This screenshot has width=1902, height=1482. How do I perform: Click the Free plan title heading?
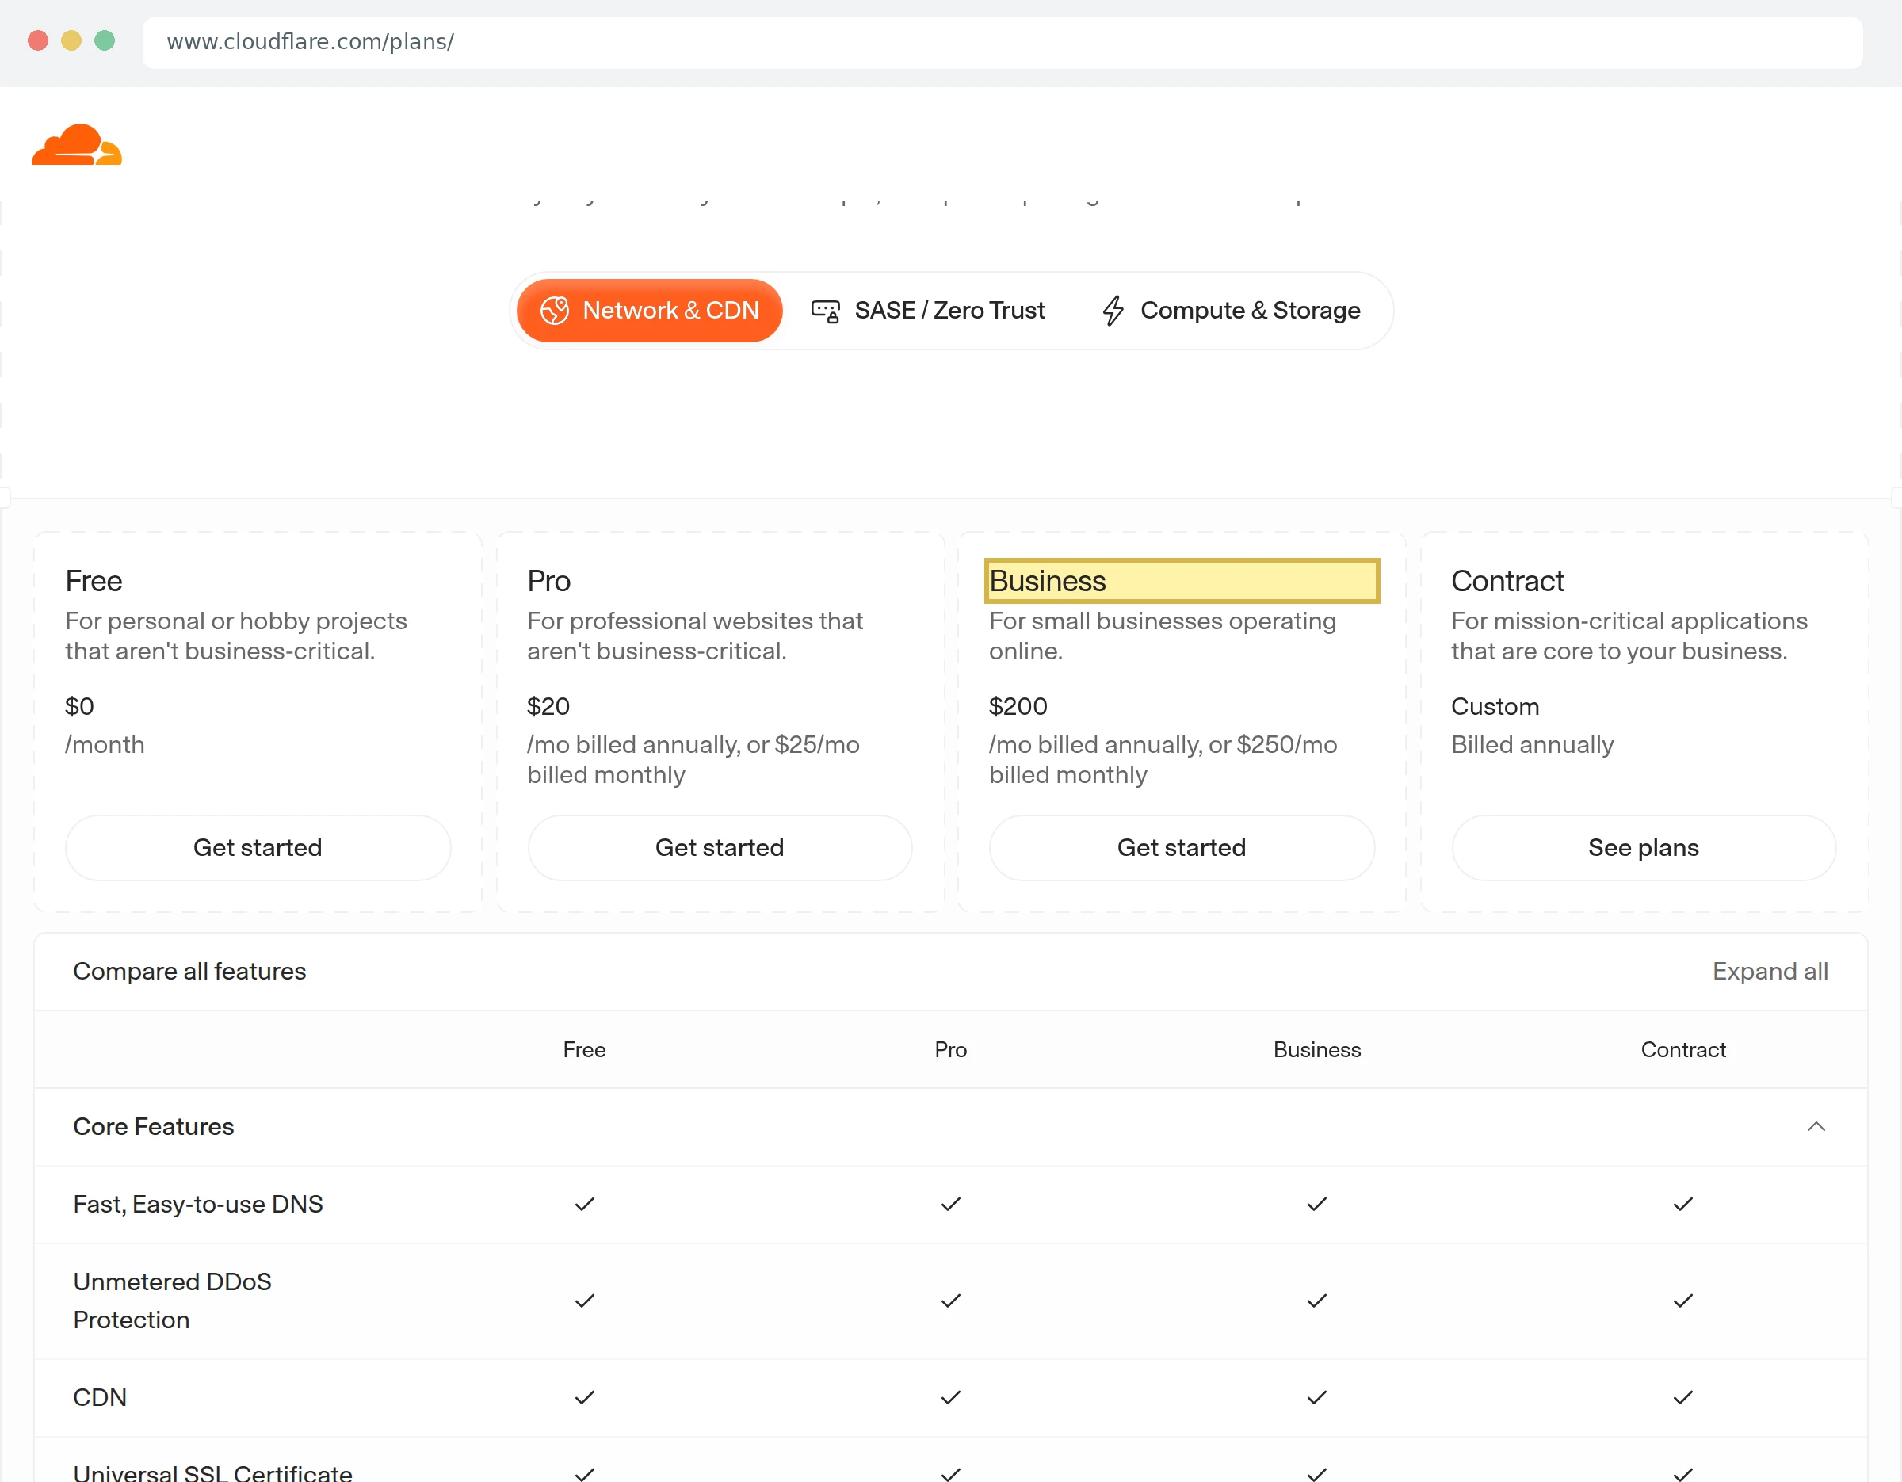coord(94,581)
